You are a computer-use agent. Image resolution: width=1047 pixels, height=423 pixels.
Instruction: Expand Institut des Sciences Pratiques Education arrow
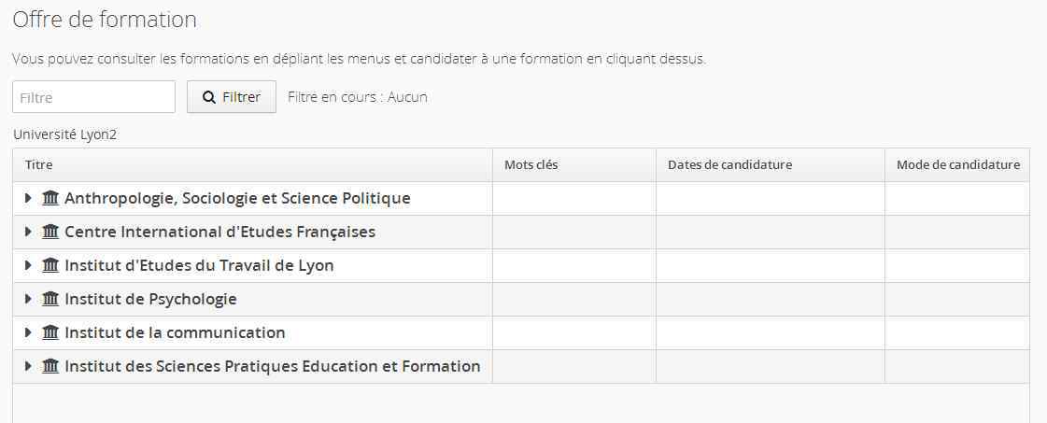click(28, 366)
